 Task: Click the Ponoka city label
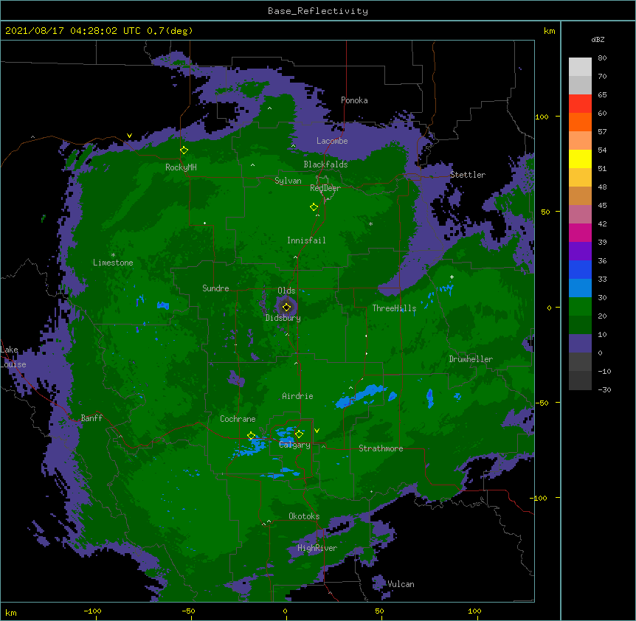point(354,100)
